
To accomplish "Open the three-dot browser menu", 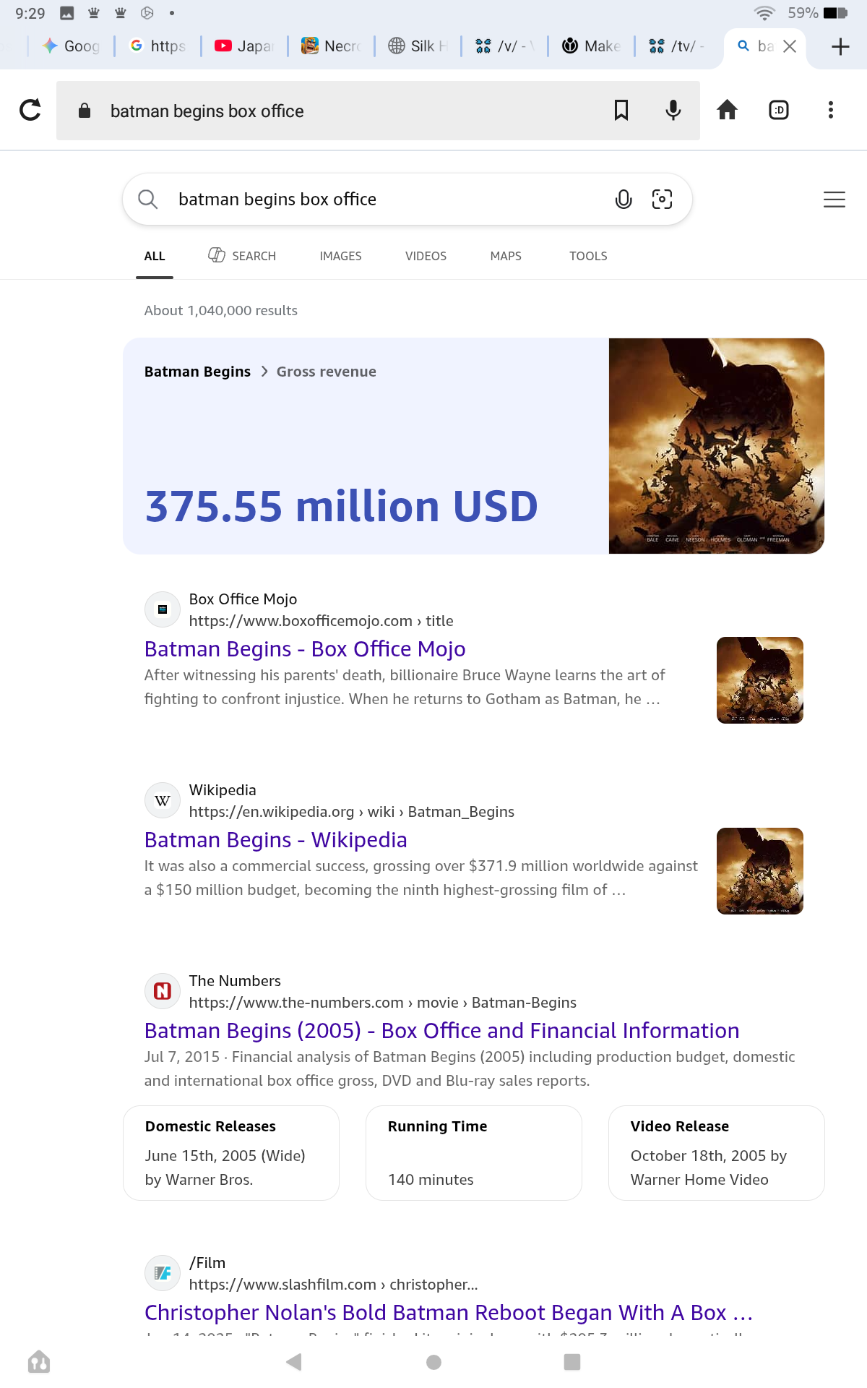I will 831,110.
